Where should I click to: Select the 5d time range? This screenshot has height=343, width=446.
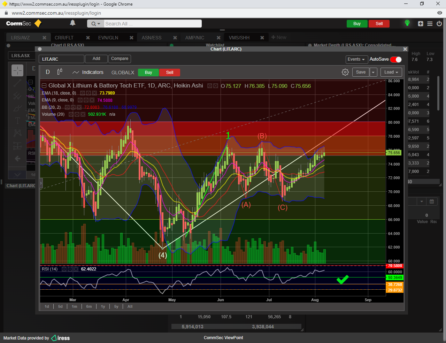(x=60, y=306)
